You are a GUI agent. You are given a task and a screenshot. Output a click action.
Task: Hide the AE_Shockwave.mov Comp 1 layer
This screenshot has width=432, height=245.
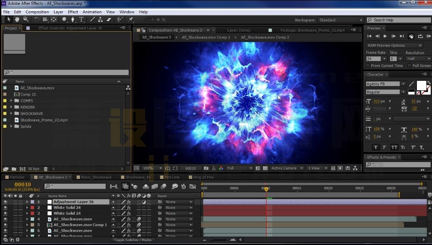click(5, 225)
